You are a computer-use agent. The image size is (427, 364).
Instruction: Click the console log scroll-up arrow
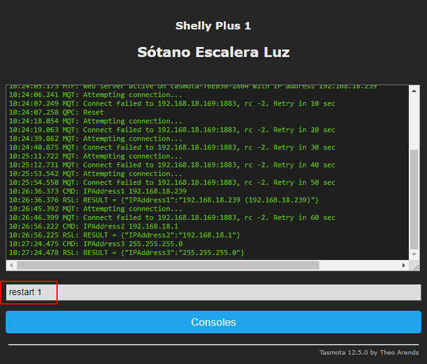point(414,90)
